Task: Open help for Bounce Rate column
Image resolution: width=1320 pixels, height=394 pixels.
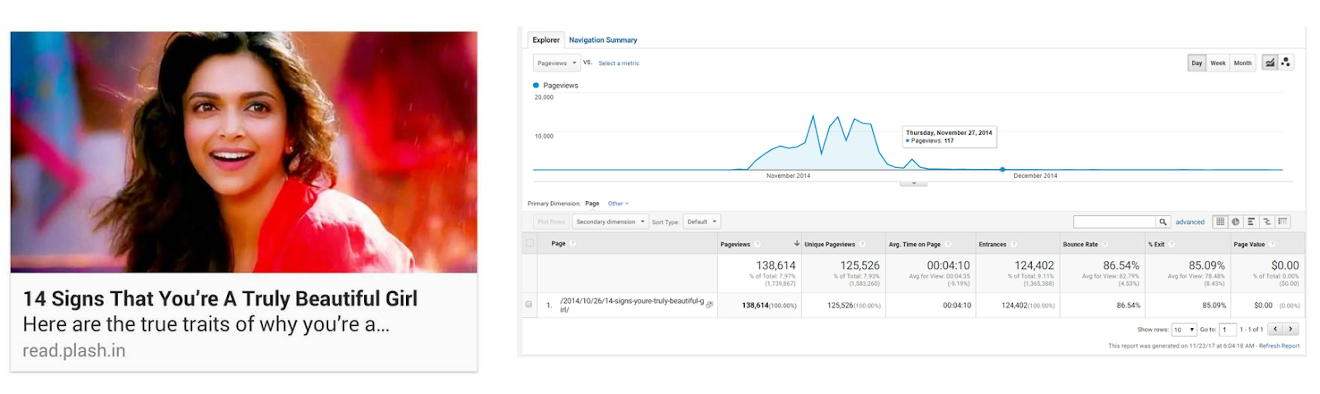Action: 1105,244
